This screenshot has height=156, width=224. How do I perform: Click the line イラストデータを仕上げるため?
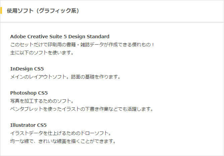point(61,133)
